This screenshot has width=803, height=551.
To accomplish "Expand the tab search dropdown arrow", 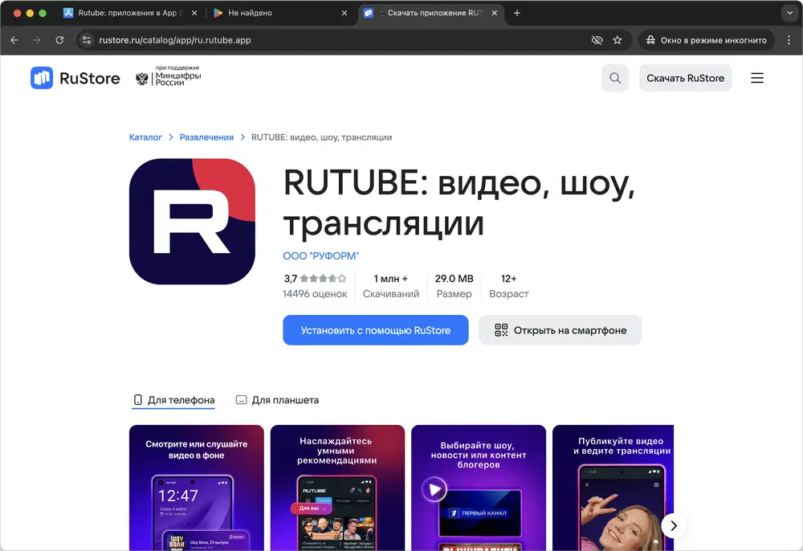I will pyautogui.click(x=789, y=13).
